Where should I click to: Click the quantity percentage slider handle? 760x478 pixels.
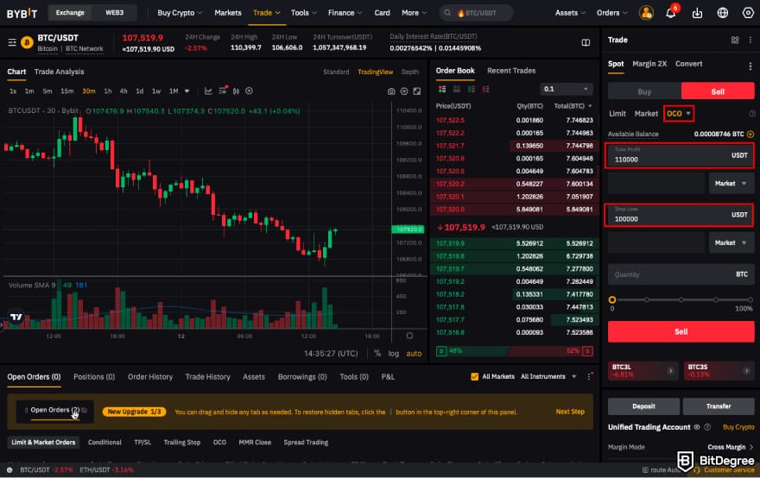612,299
